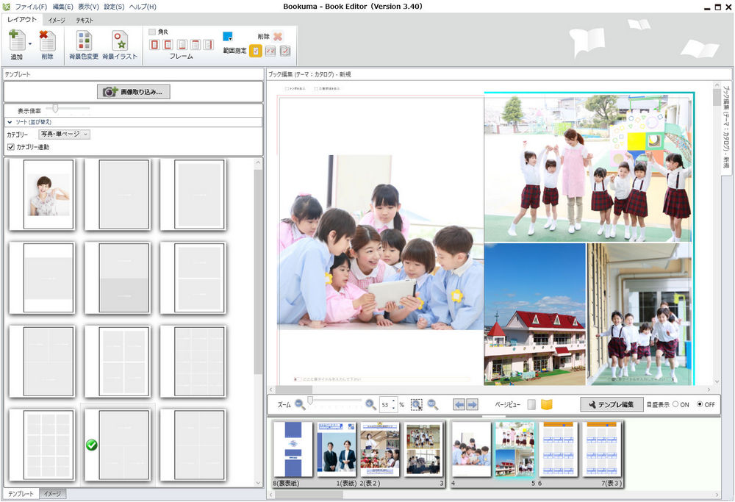The height and width of the screenshot is (502, 735).
Task: Switch to spread page view icon
Action: 546,404
